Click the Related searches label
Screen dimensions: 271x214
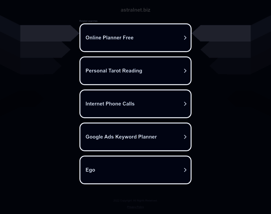88,21
